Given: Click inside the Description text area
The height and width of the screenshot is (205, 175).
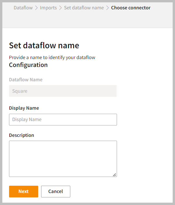Looking at the screenshot, I should (63, 159).
